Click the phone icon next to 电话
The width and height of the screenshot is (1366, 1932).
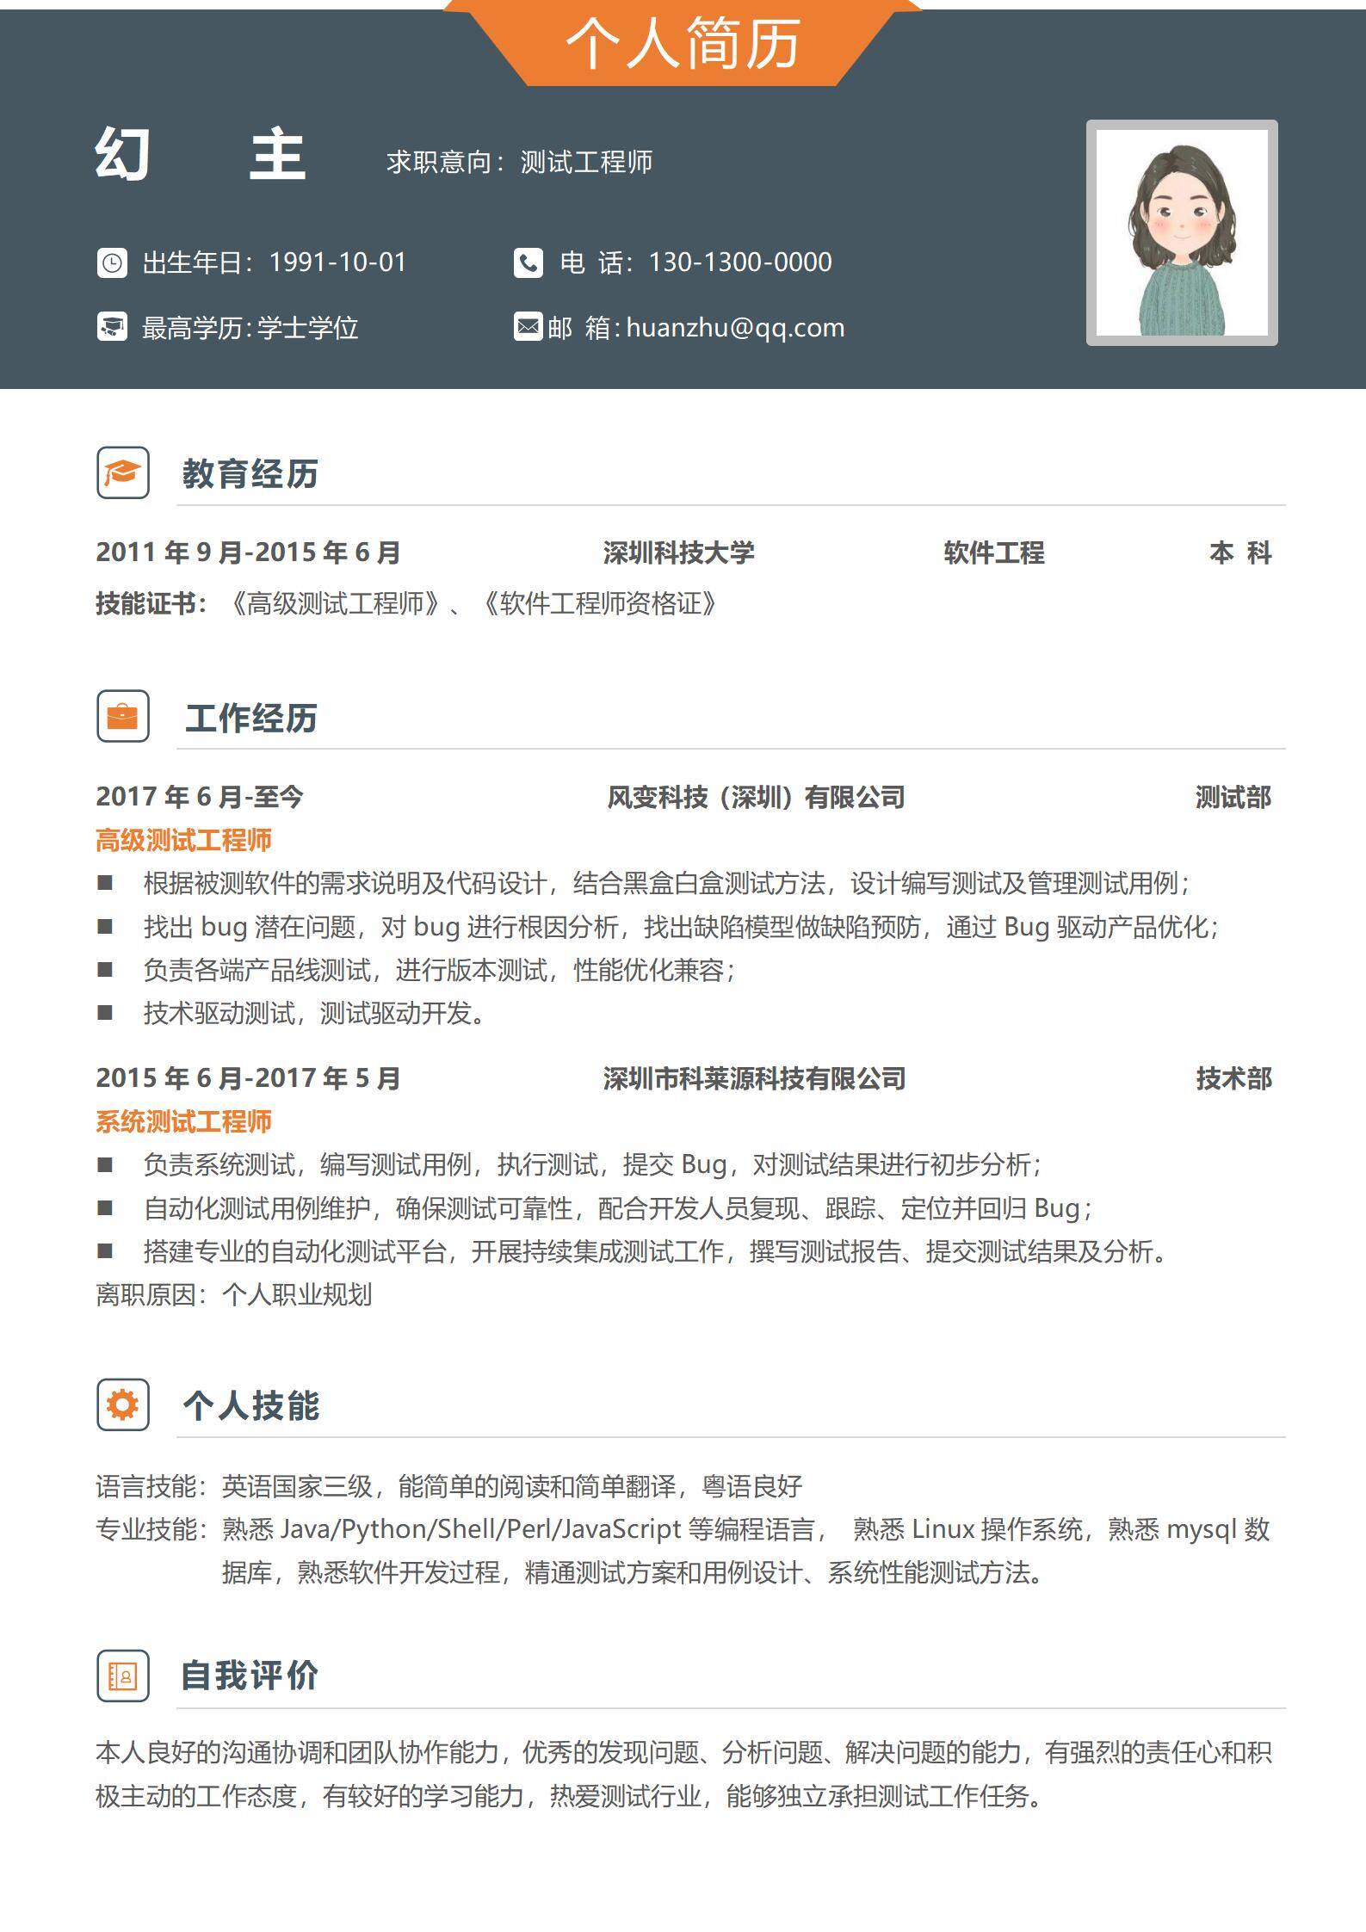coord(528,262)
